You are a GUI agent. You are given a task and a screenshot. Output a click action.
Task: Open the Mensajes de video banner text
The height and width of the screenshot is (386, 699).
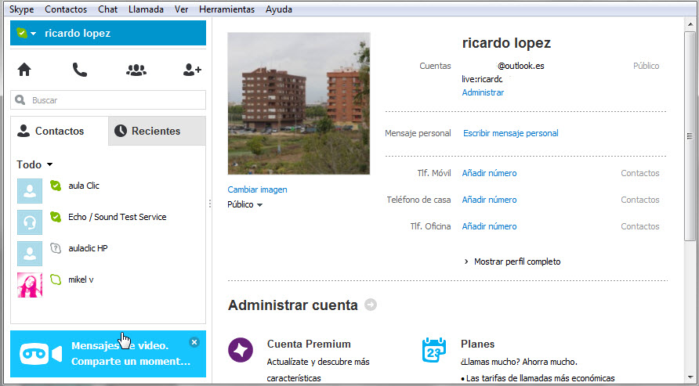click(x=131, y=353)
